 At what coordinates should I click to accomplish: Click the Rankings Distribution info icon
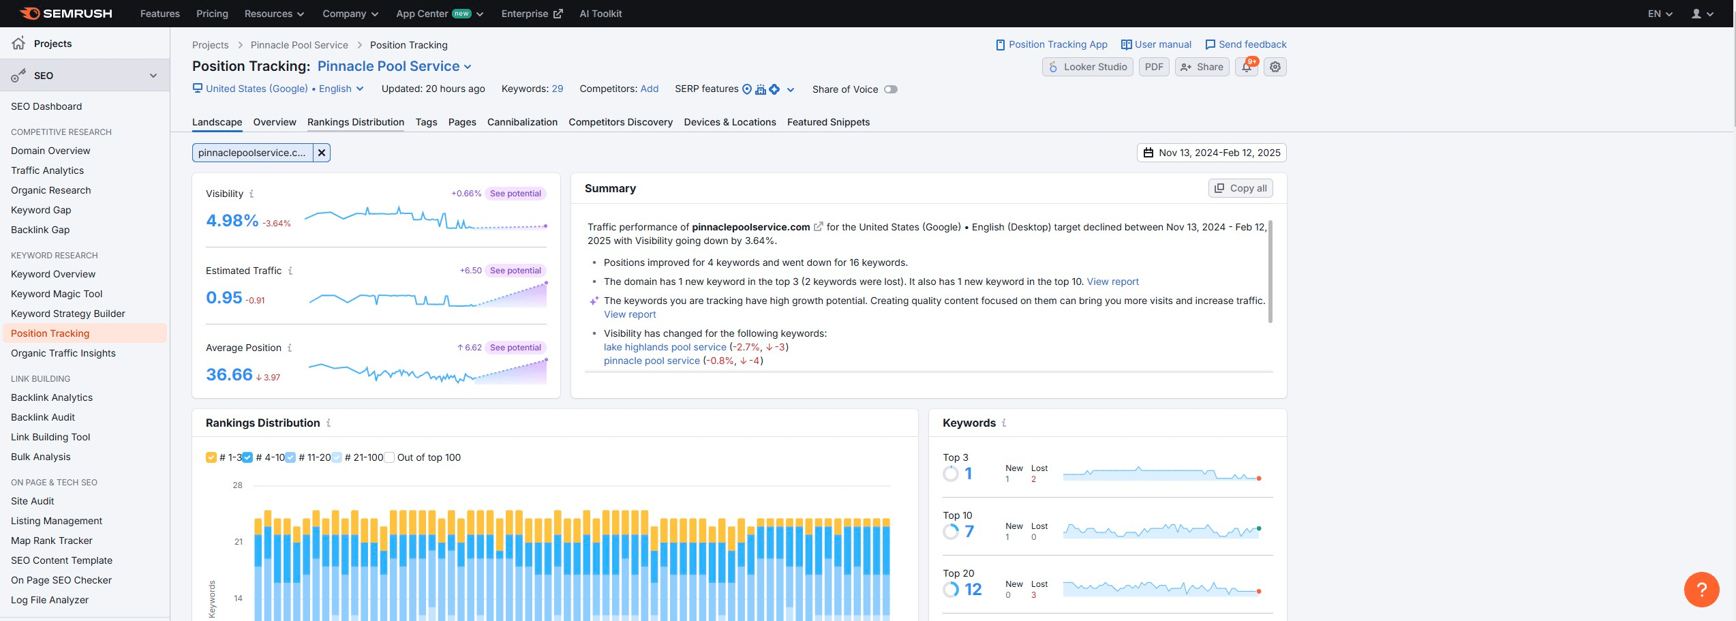(x=329, y=423)
